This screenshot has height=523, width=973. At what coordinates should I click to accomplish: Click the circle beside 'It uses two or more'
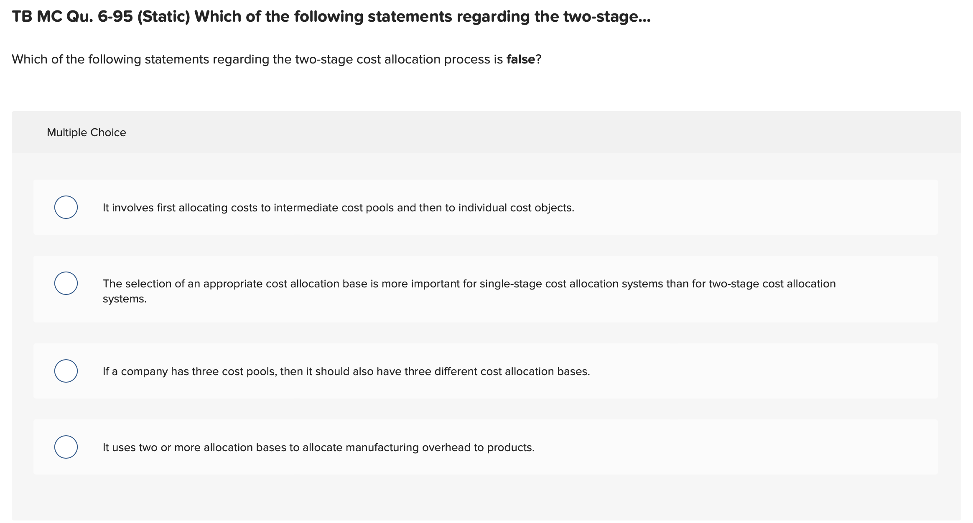coord(66,447)
